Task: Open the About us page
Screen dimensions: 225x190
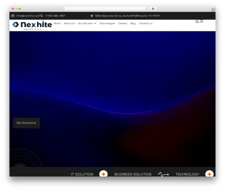Action: [69, 23]
